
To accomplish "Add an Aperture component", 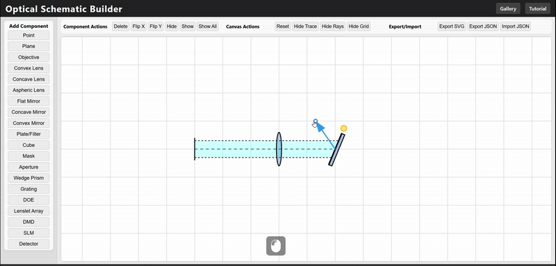I will tap(28, 167).
